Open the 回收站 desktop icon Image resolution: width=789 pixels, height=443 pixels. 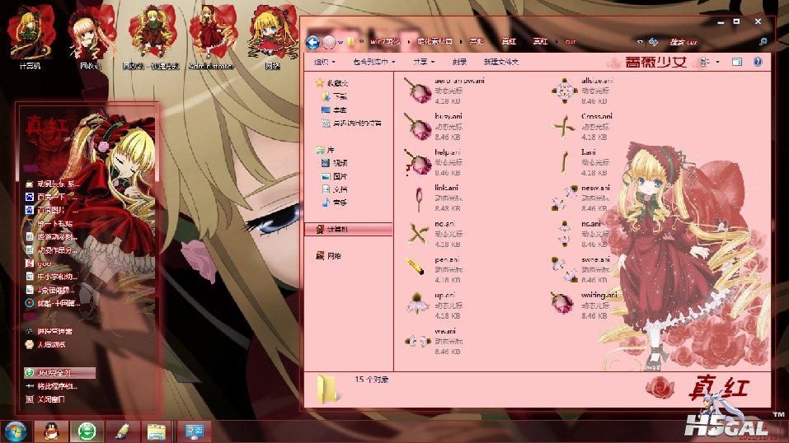pos(91,38)
